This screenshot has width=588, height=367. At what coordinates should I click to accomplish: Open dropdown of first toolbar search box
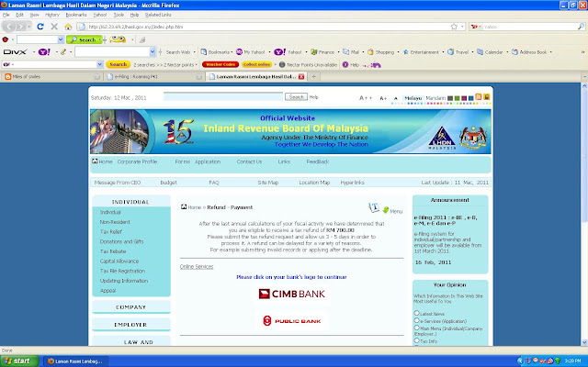click(x=61, y=39)
